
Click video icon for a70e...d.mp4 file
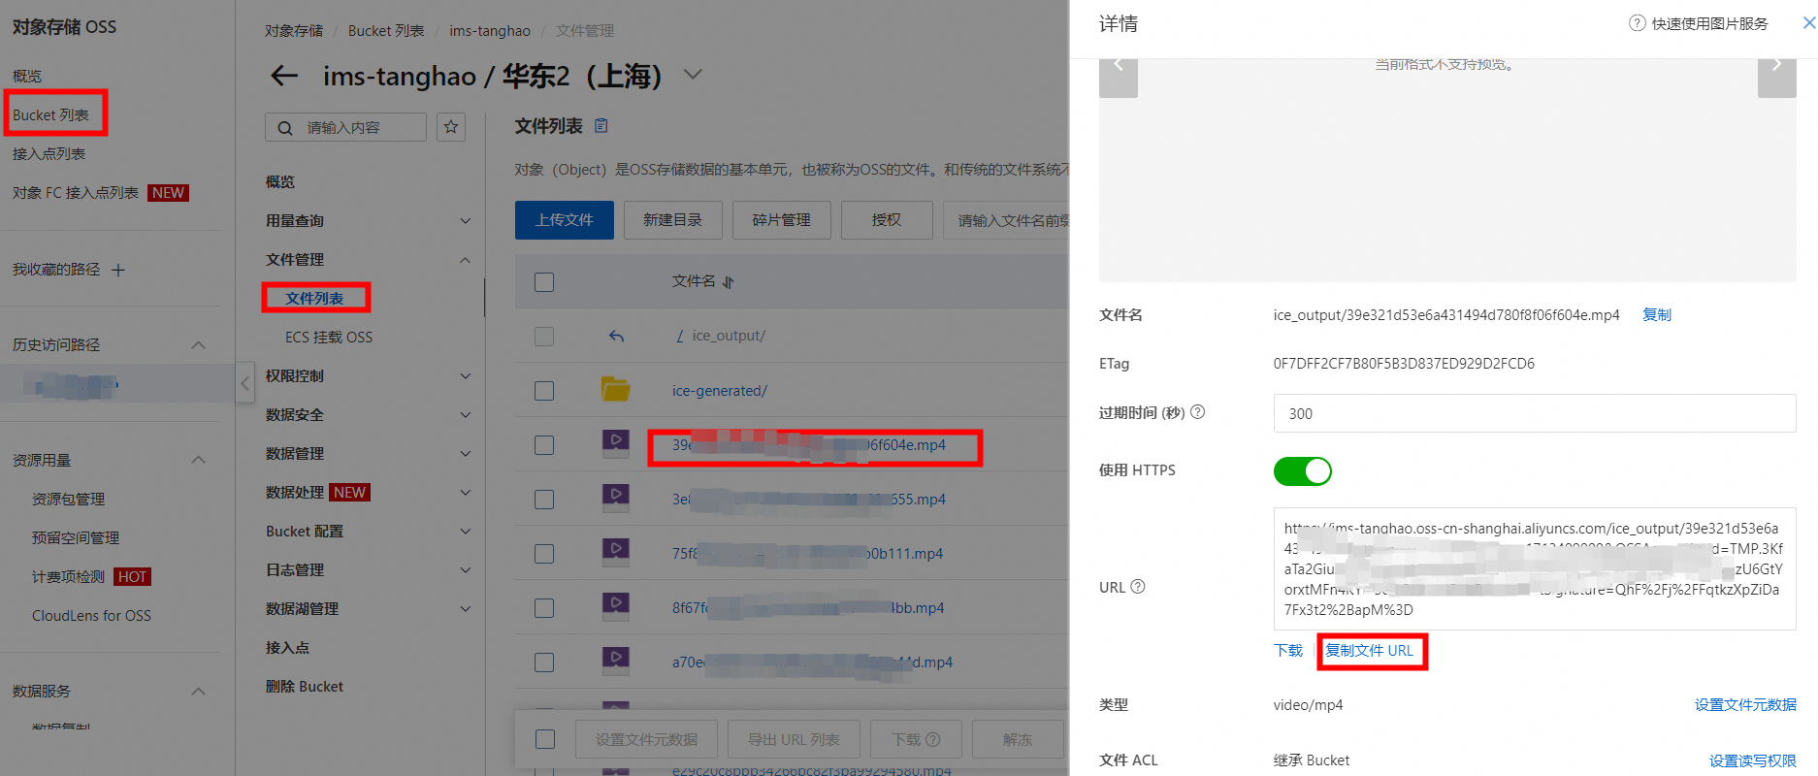click(x=616, y=661)
